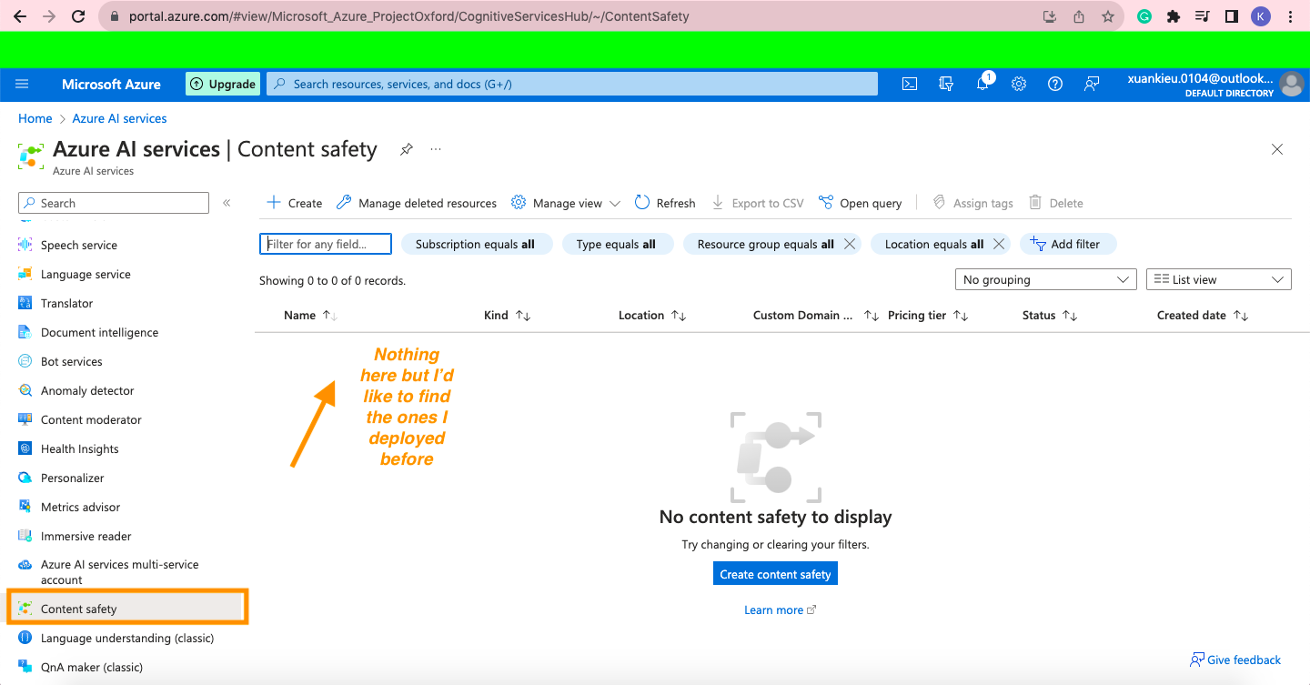Click Manage deleted resources
This screenshot has height=685, width=1310.
click(417, 203)
